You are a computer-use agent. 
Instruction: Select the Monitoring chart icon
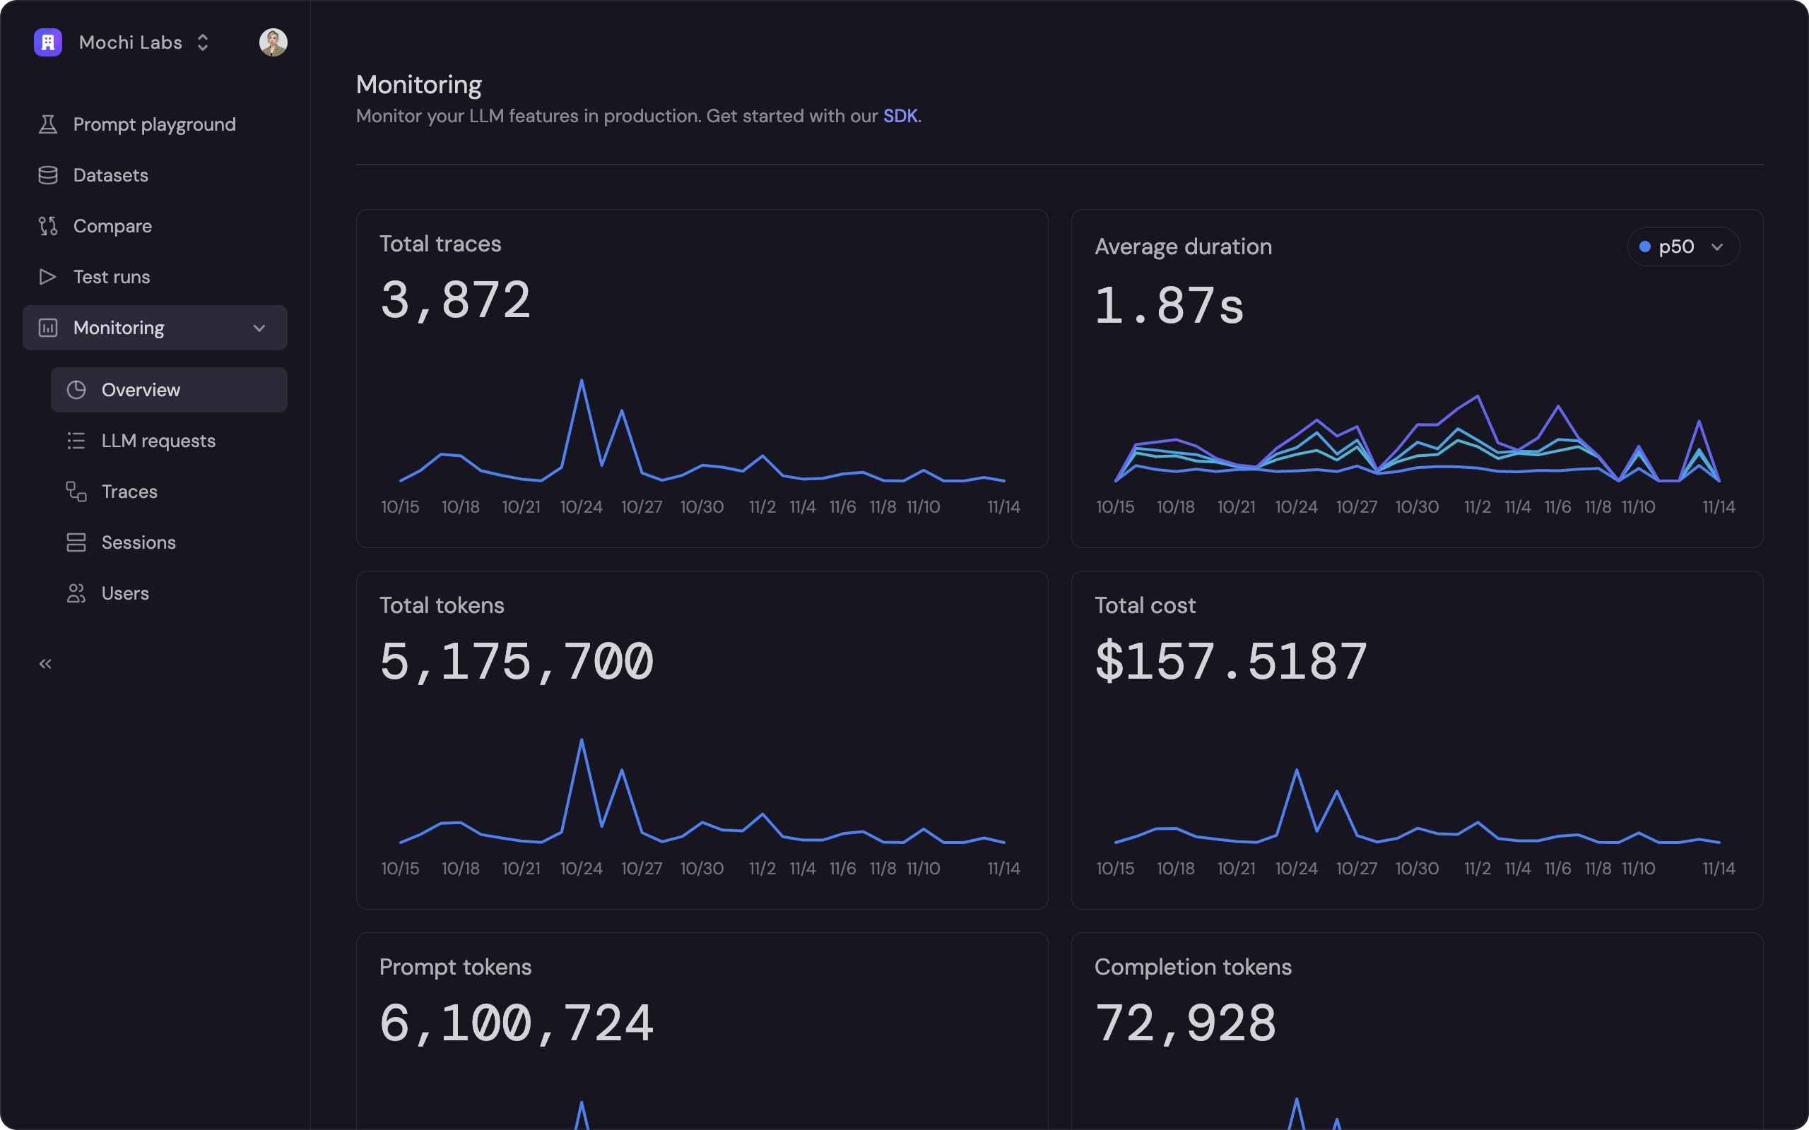pos(48,327)
